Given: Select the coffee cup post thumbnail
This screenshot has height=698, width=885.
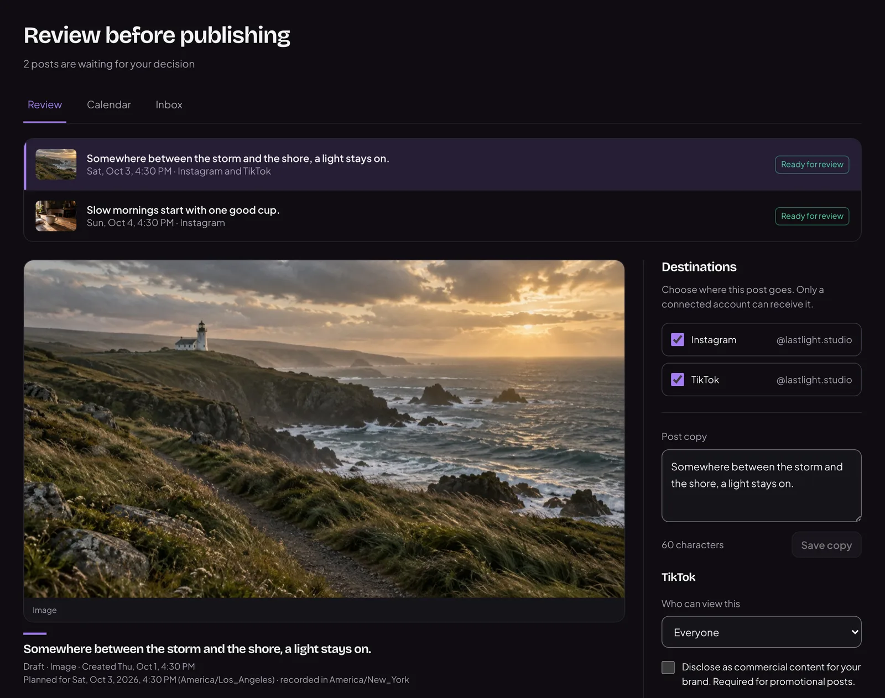Looking at the screenshot, I should pos(56,216).
